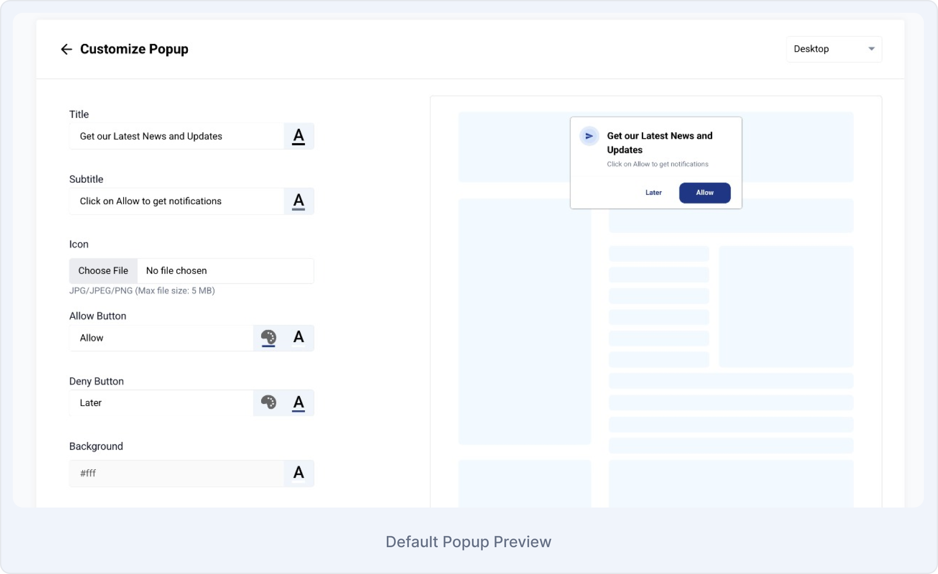Click Choose File to upload an icon

click(103, 271)
